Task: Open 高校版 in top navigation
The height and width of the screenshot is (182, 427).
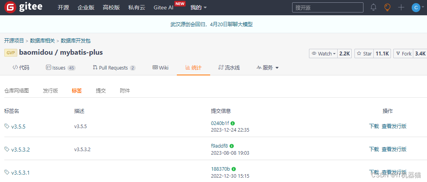Action: [x=111, y=7]
